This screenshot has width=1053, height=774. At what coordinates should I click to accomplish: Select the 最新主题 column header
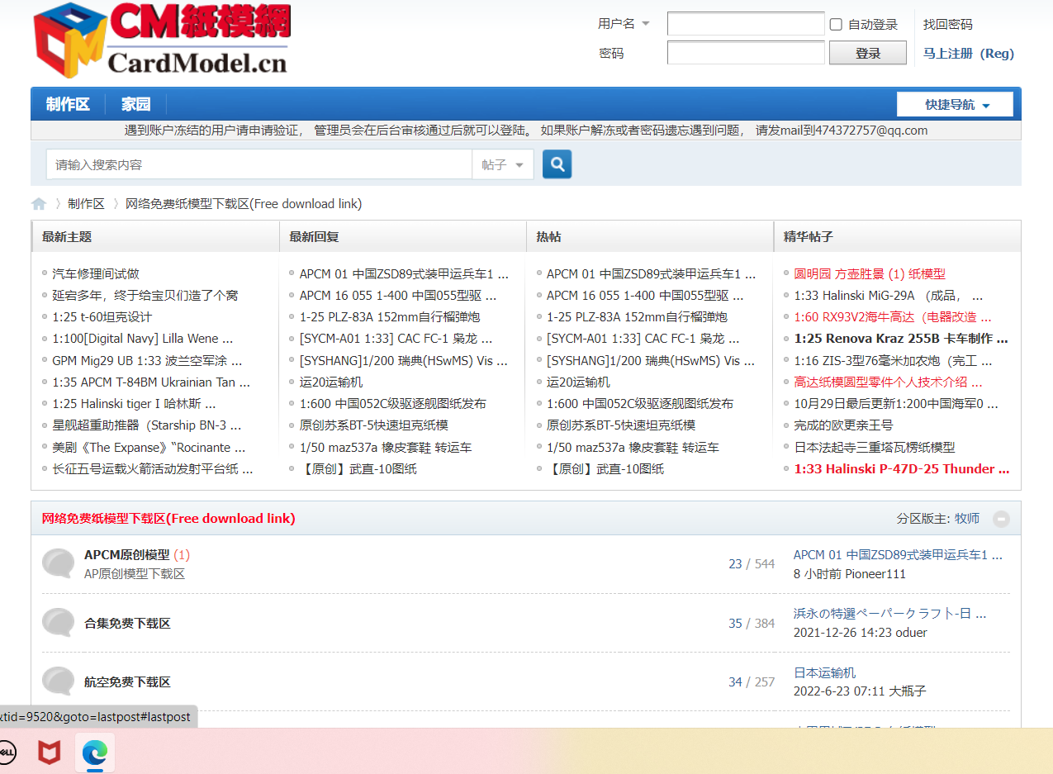click(67, 236)
